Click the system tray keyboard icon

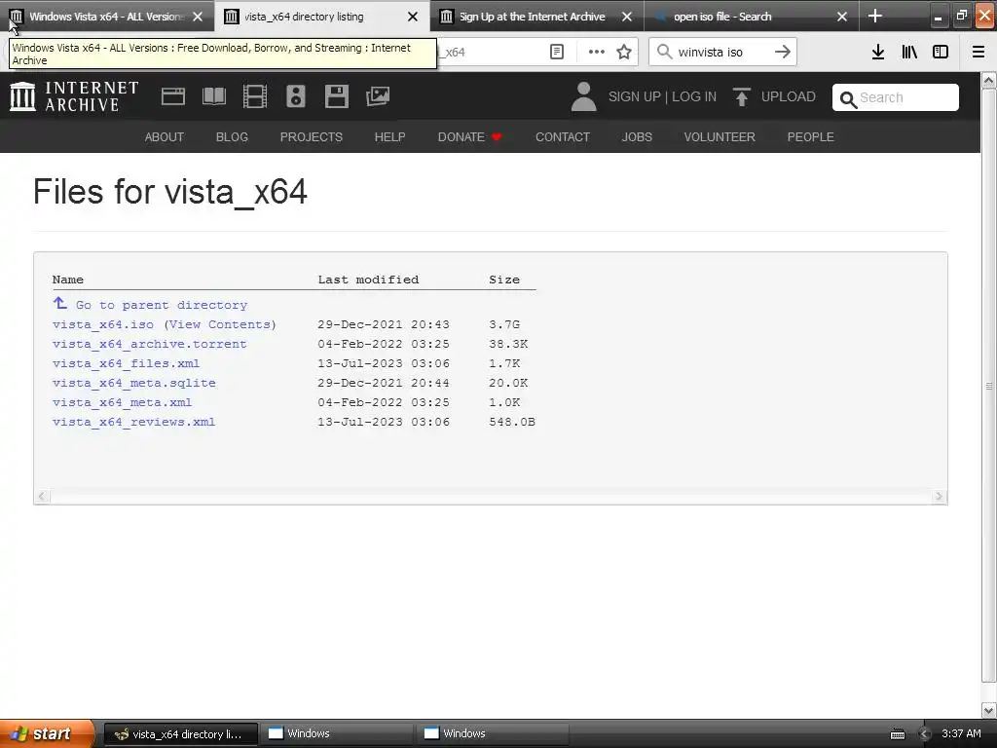coord(897,734)
